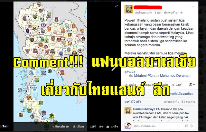The image size is (206, 132).
Task: Click the แชร์ share arrow in post actions
Action: 177,85
